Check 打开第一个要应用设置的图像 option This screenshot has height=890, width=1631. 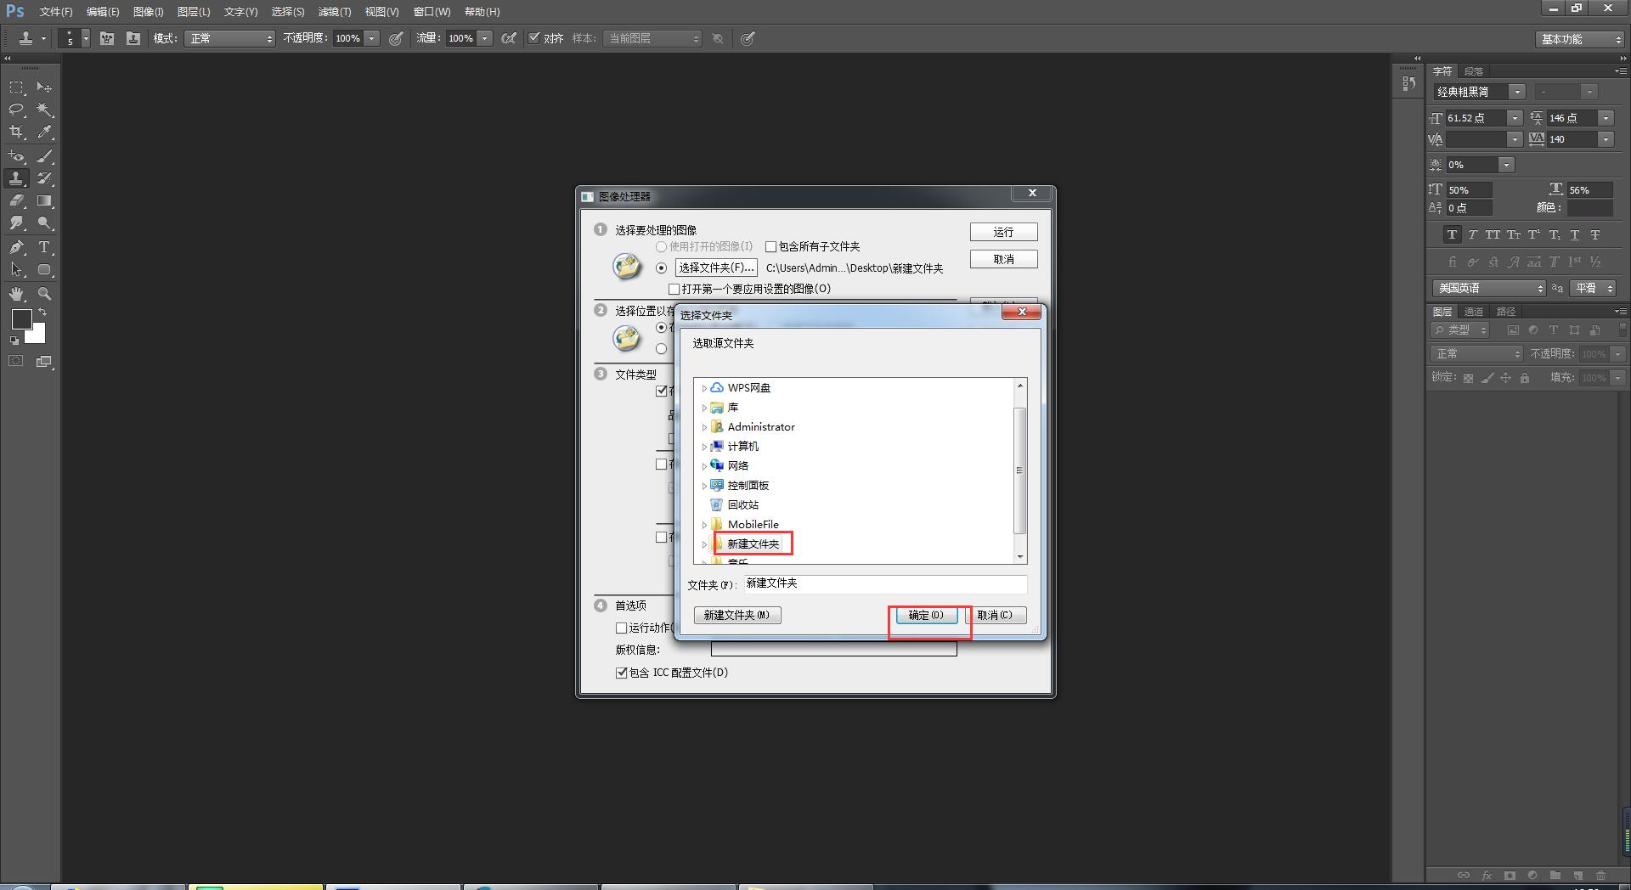[x=674, y=290]
